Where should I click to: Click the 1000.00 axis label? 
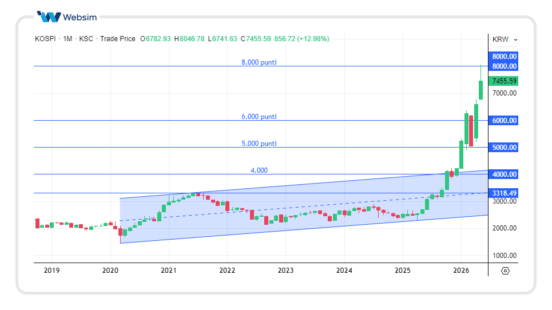click(505, 256)
